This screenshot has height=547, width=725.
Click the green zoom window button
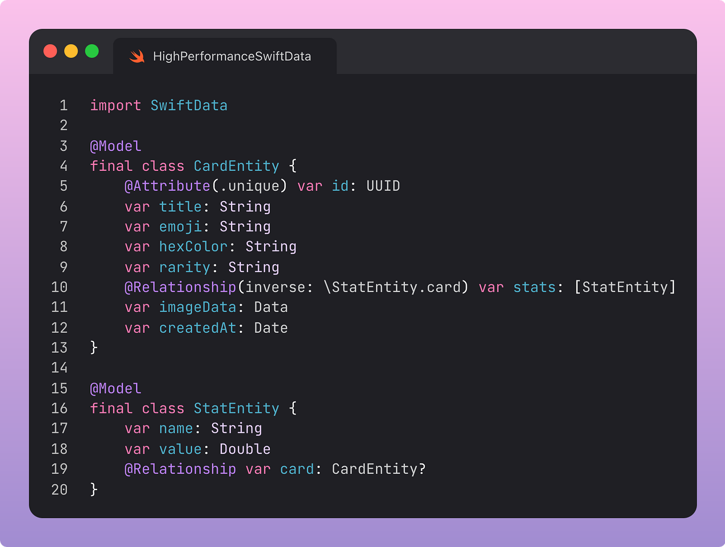click(x=92, y=51)
